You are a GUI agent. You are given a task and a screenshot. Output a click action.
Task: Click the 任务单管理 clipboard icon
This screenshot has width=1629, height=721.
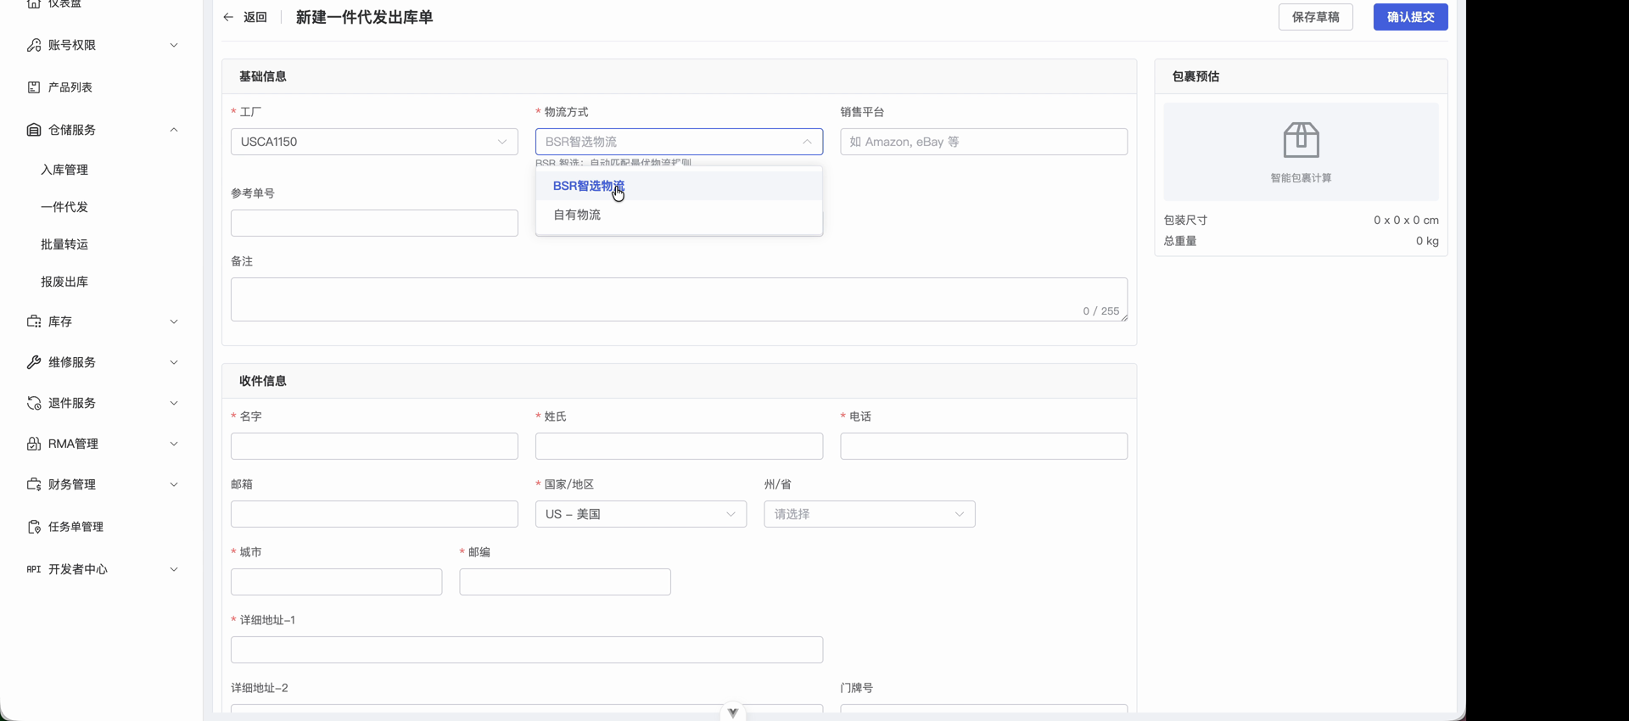(34, 527)
